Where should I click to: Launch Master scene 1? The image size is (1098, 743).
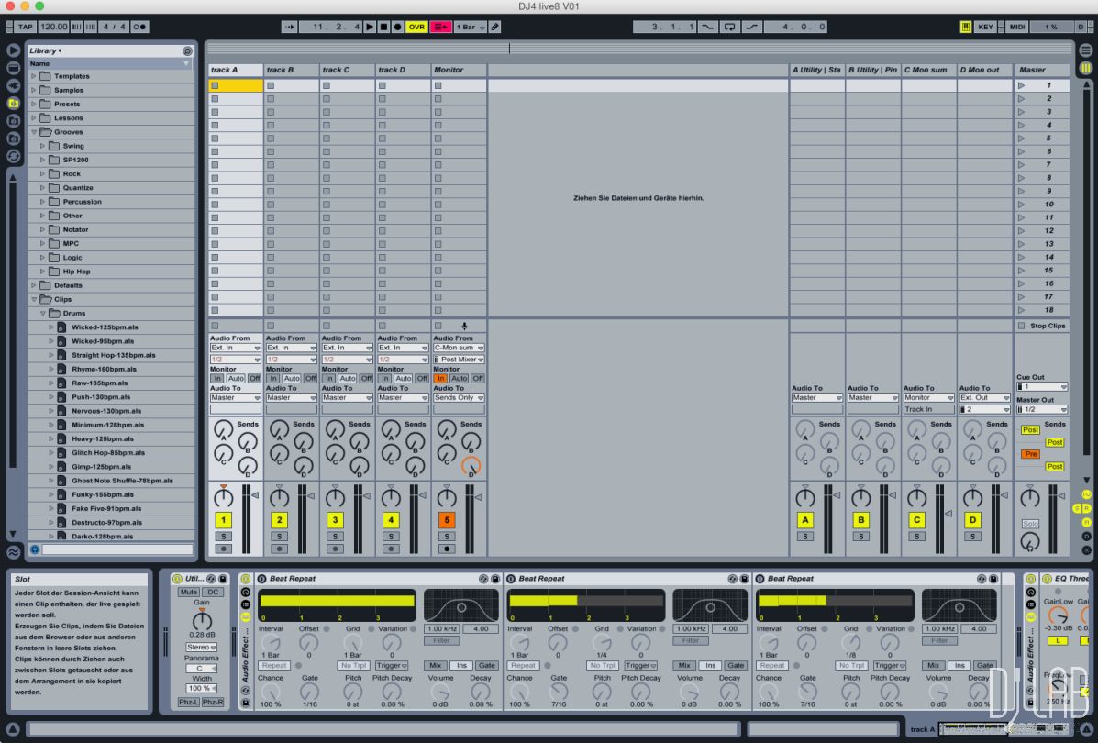point(1022,85)
